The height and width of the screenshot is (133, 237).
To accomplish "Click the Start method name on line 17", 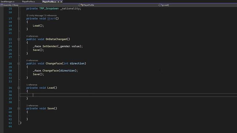I will [x=51, y=18].
